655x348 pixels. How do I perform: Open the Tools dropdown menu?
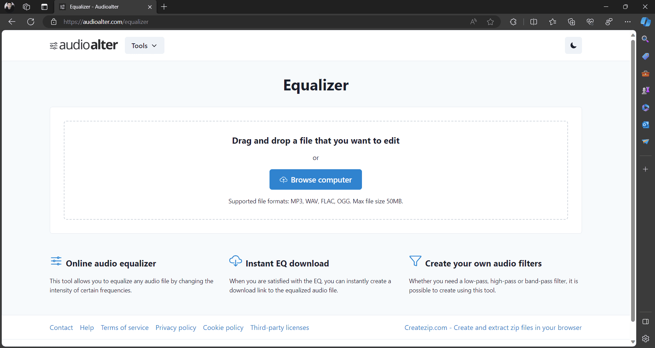pos(144,46)
